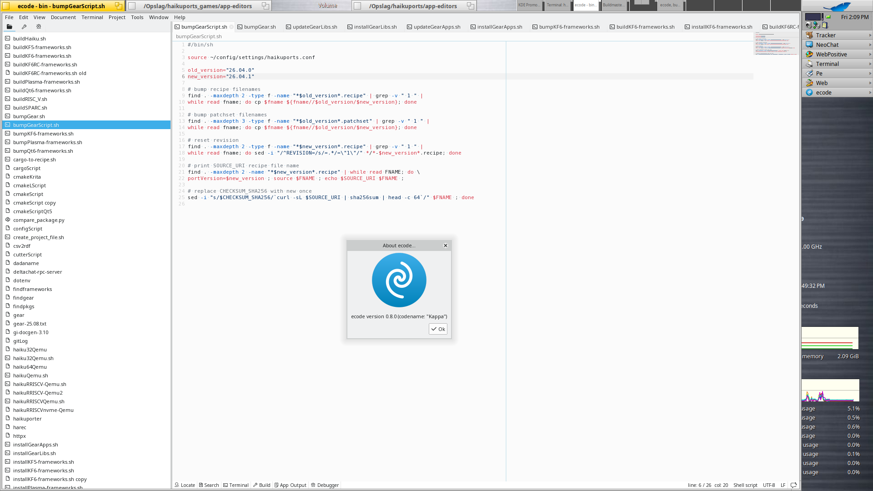Click the Fri 2:09 PM clock

[855, 17]
